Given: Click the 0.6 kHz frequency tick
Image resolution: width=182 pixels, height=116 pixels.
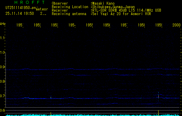Looking at the screenshot, I should click(x=3, y=110).
